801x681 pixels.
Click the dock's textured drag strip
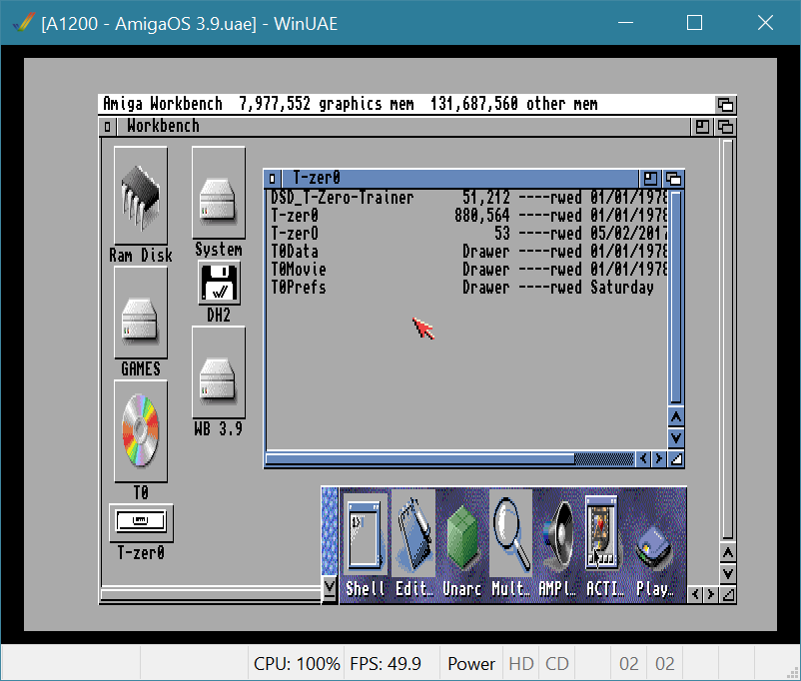pos(330,531)
